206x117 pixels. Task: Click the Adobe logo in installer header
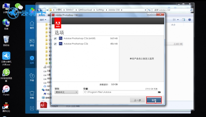point(58,23)
